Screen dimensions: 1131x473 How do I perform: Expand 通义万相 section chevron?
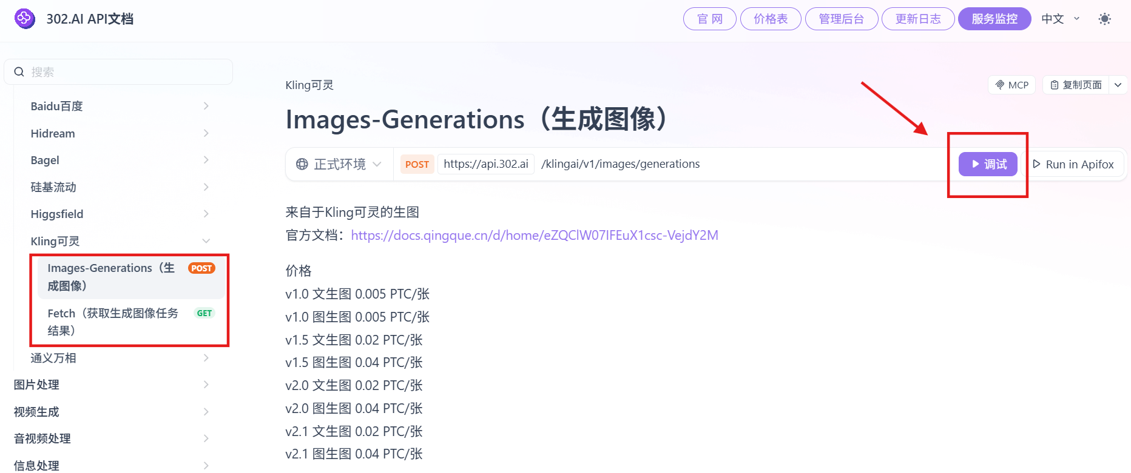coord(206,358)
